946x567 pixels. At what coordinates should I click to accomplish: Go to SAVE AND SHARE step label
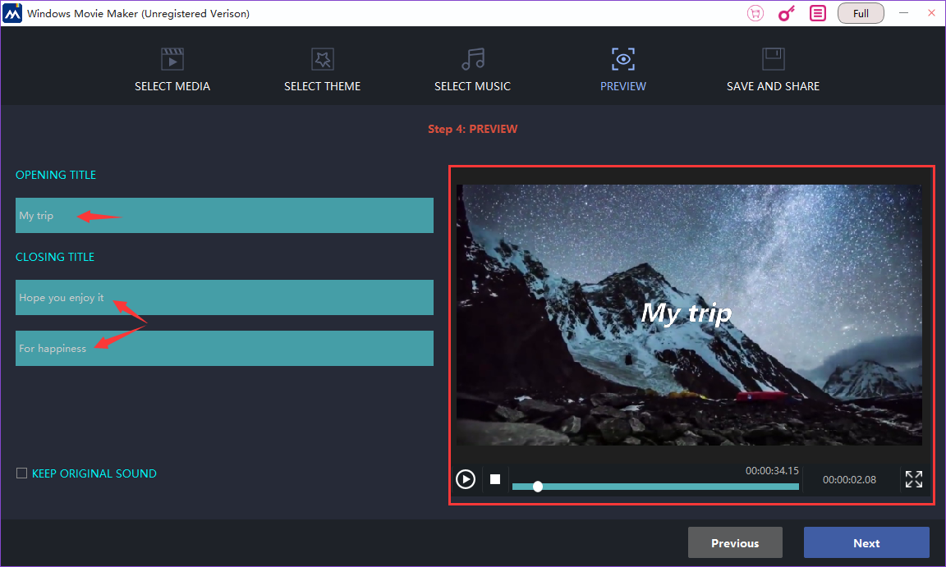tap(773, 86)
